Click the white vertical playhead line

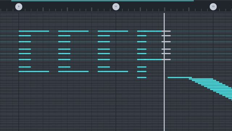[x=164, y=72]
